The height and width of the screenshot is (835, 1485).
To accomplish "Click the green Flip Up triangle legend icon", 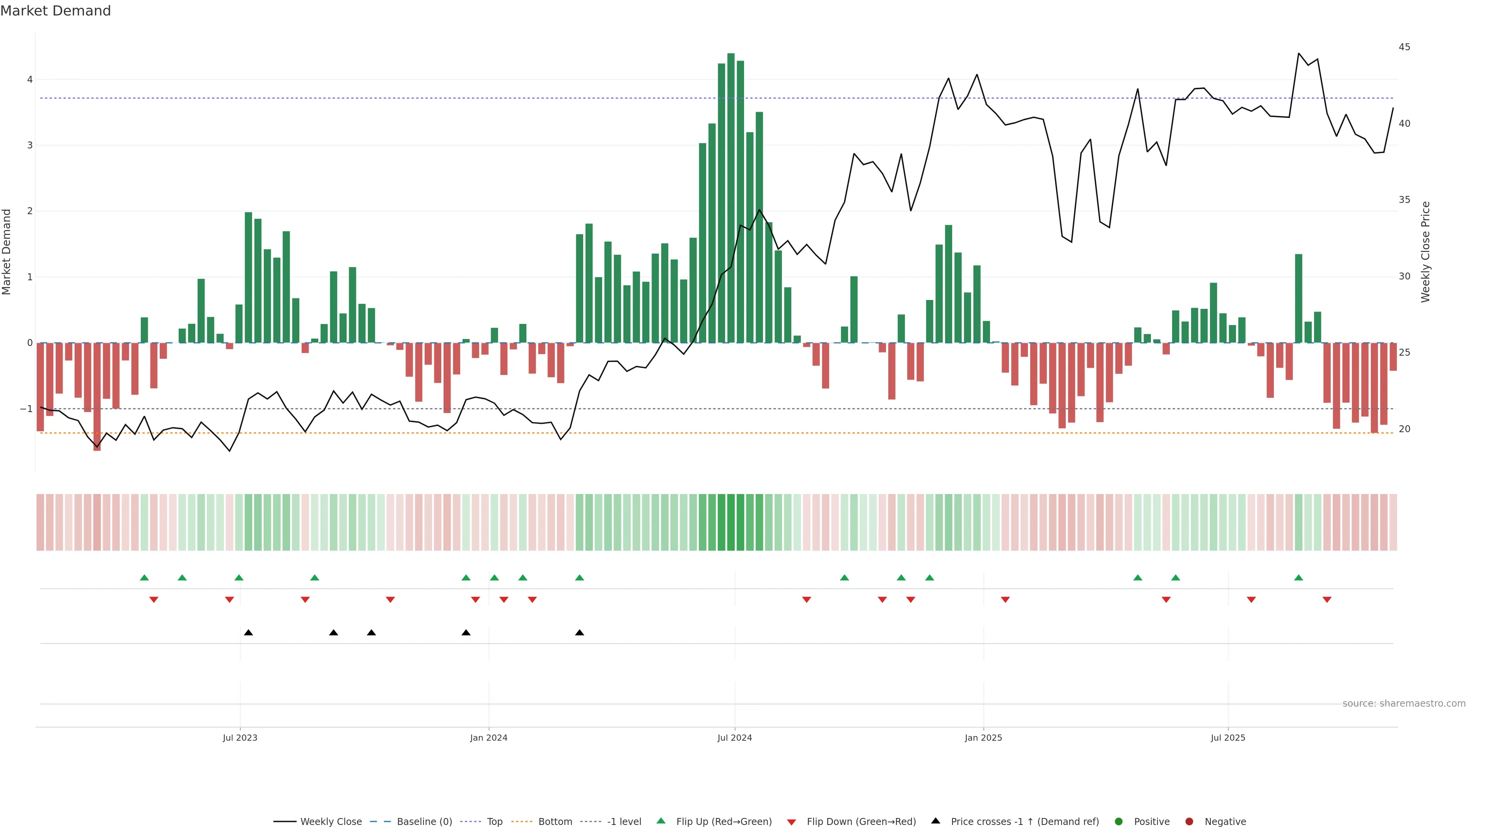I will 661,821.
